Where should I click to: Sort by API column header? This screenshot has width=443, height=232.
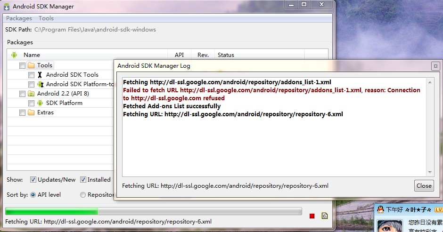click(179, 55)
